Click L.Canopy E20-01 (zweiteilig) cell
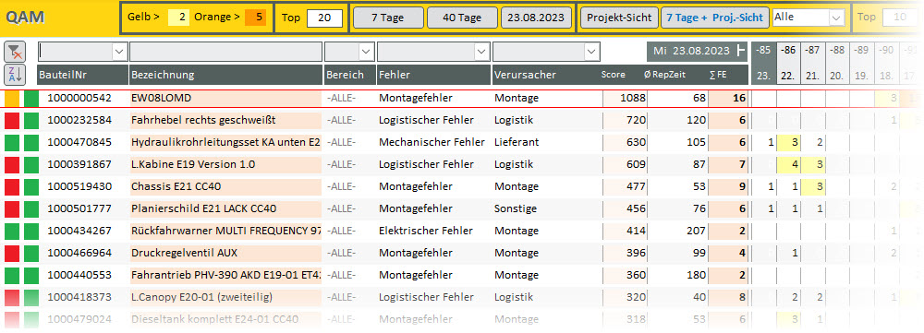This screenshot has height=333, width=924. 225,298
